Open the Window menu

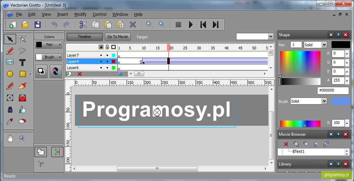tap(120, 15)
